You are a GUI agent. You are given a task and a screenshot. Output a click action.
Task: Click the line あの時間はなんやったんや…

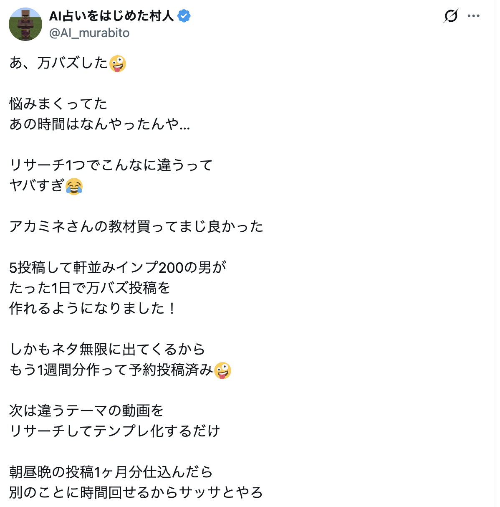coord(99,124)
